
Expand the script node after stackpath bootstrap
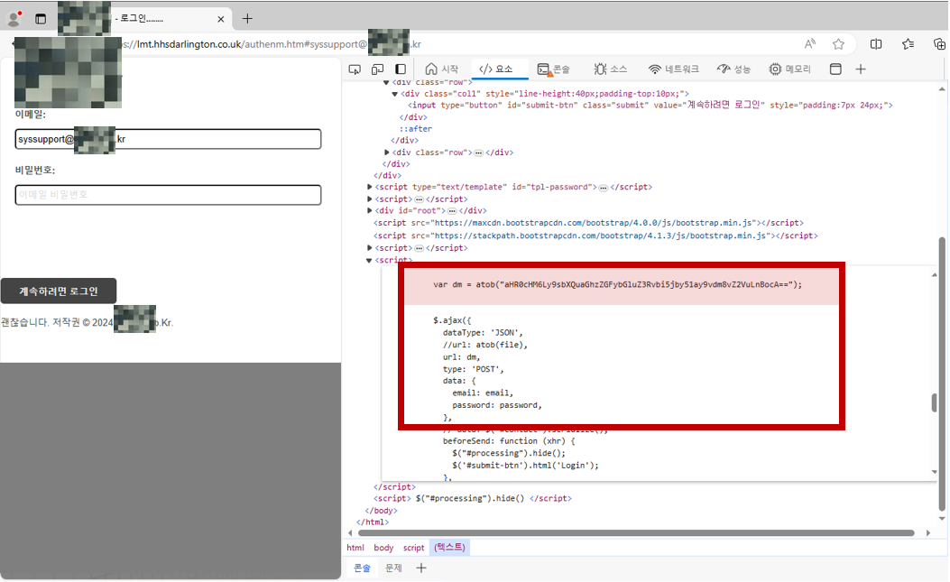(x=370, y=248)
